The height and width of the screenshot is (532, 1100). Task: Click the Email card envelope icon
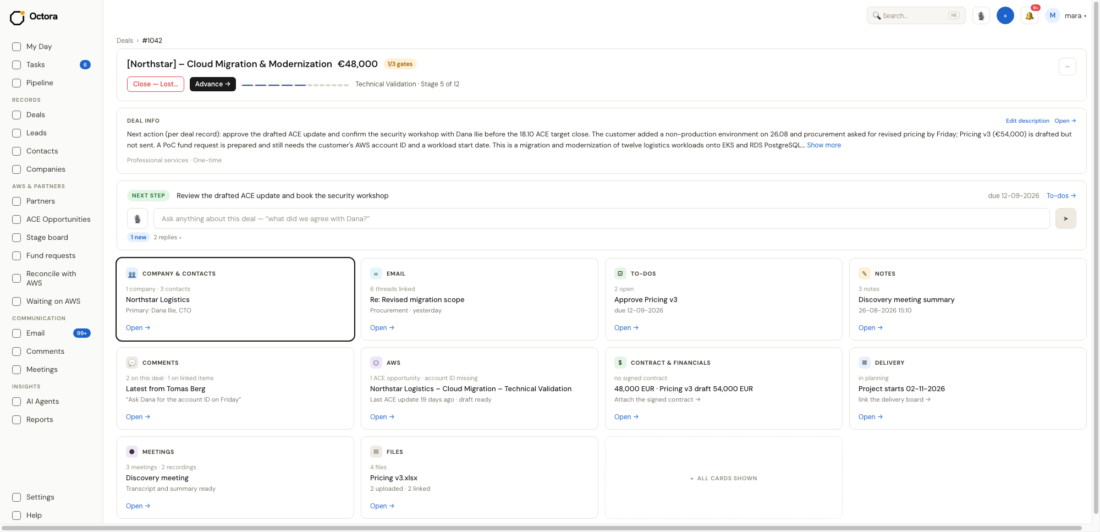tap(376, 274)
